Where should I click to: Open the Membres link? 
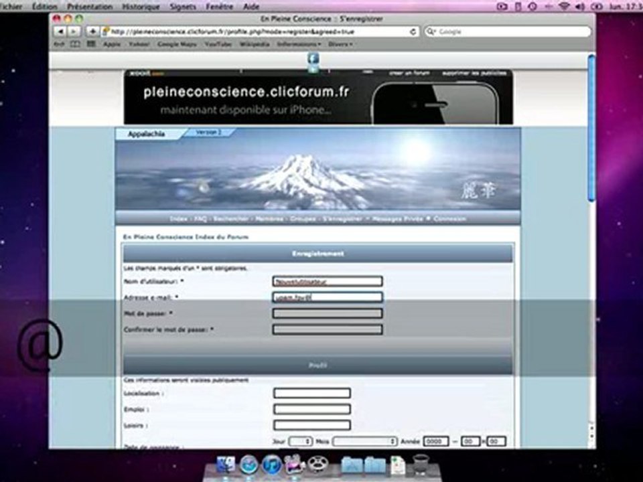(x=269, y=219)
